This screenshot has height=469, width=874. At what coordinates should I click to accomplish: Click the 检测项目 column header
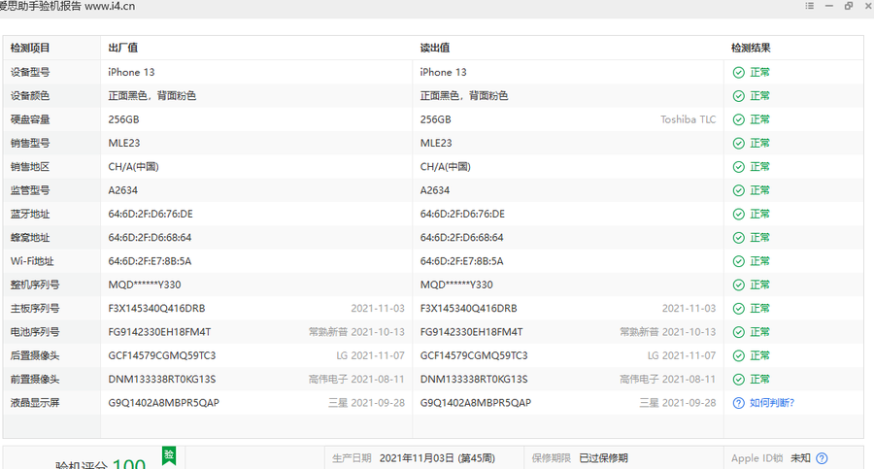30,48
